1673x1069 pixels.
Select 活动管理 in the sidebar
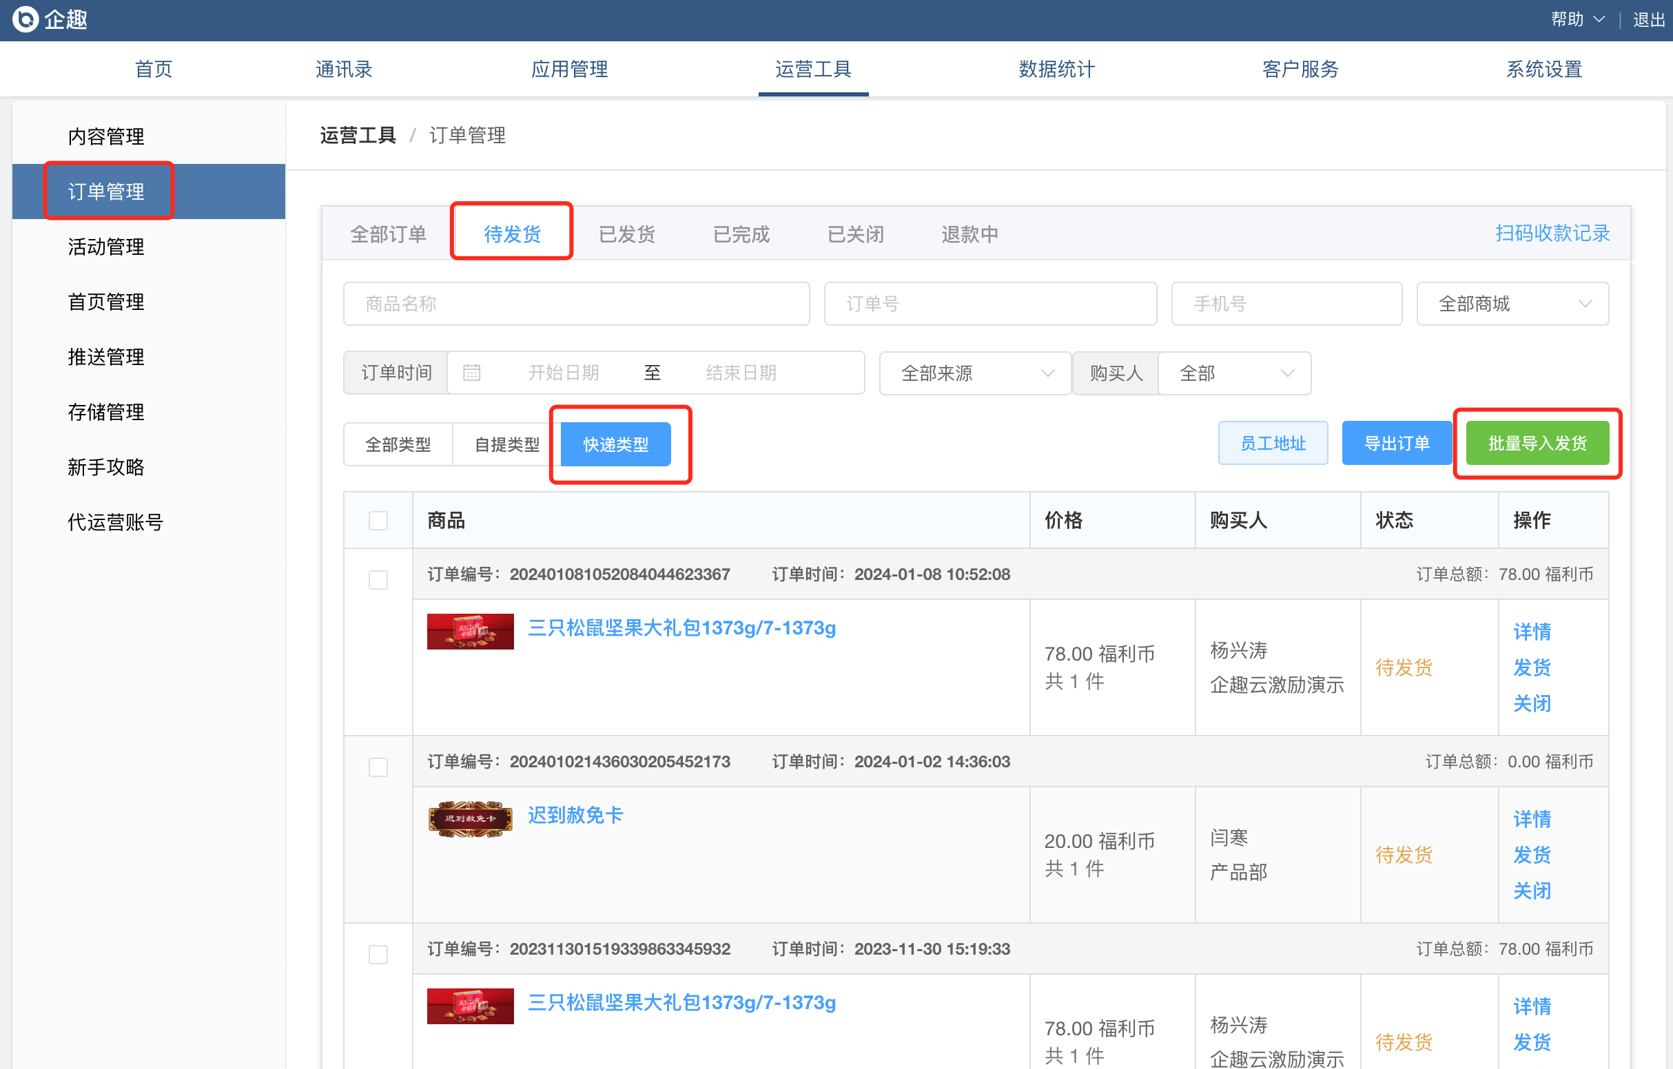(x=105, y=247)
